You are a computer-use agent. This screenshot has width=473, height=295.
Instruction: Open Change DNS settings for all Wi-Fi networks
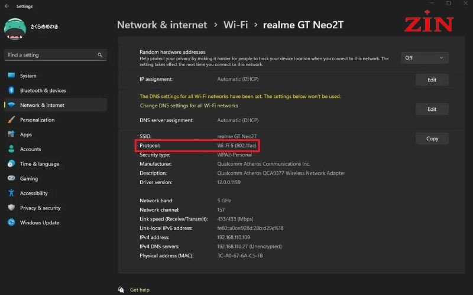point(189,106)
